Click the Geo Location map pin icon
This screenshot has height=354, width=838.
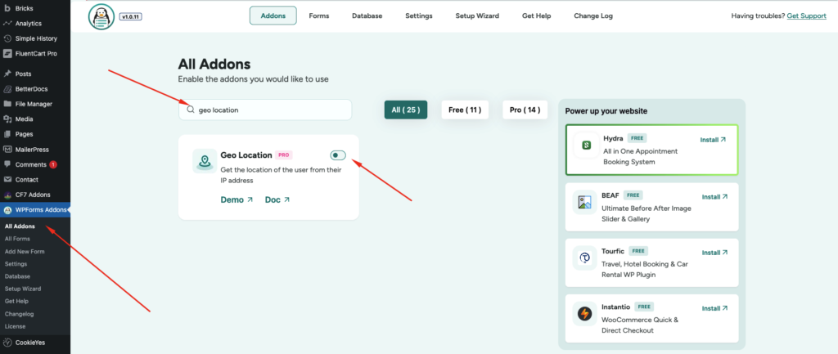click(205, 161)
